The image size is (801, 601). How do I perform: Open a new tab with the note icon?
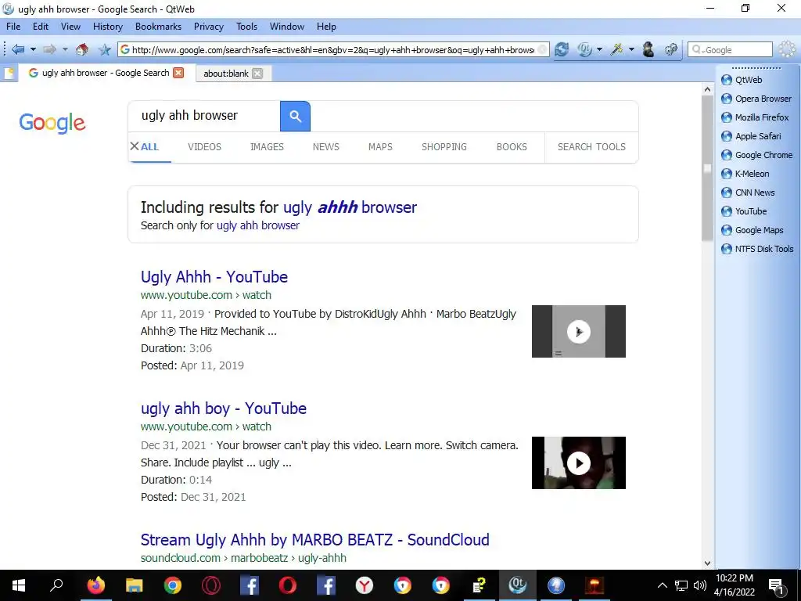[9, 73]
